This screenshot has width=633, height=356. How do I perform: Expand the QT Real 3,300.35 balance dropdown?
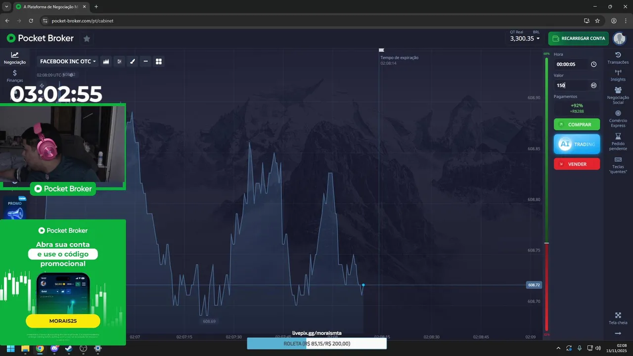tap(524, 38)
